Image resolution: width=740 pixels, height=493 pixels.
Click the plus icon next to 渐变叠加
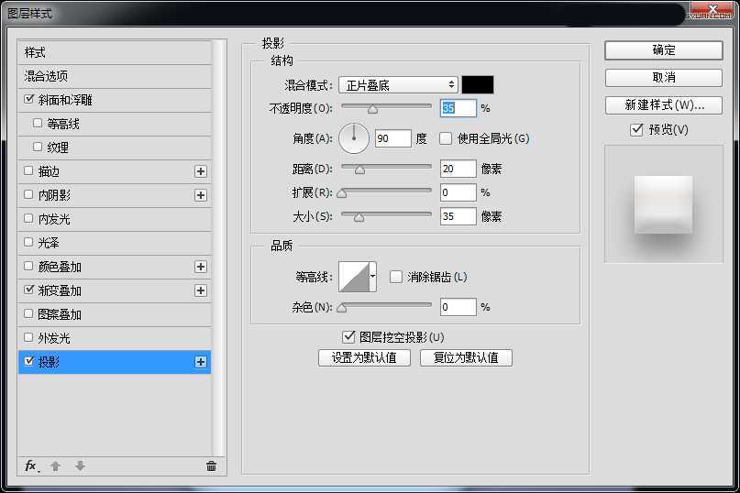[x=201, y=290]
